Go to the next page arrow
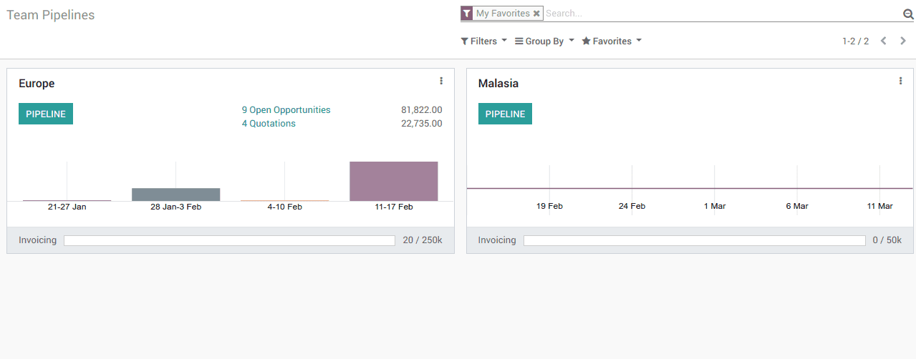The width and height of the screenshot is (916, 359). pyautogui.click(x=903, y=41)
